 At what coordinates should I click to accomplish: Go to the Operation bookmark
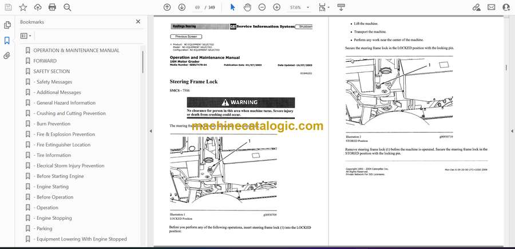click(x=46, y=208)
